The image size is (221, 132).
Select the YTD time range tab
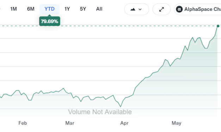point(49,9)
